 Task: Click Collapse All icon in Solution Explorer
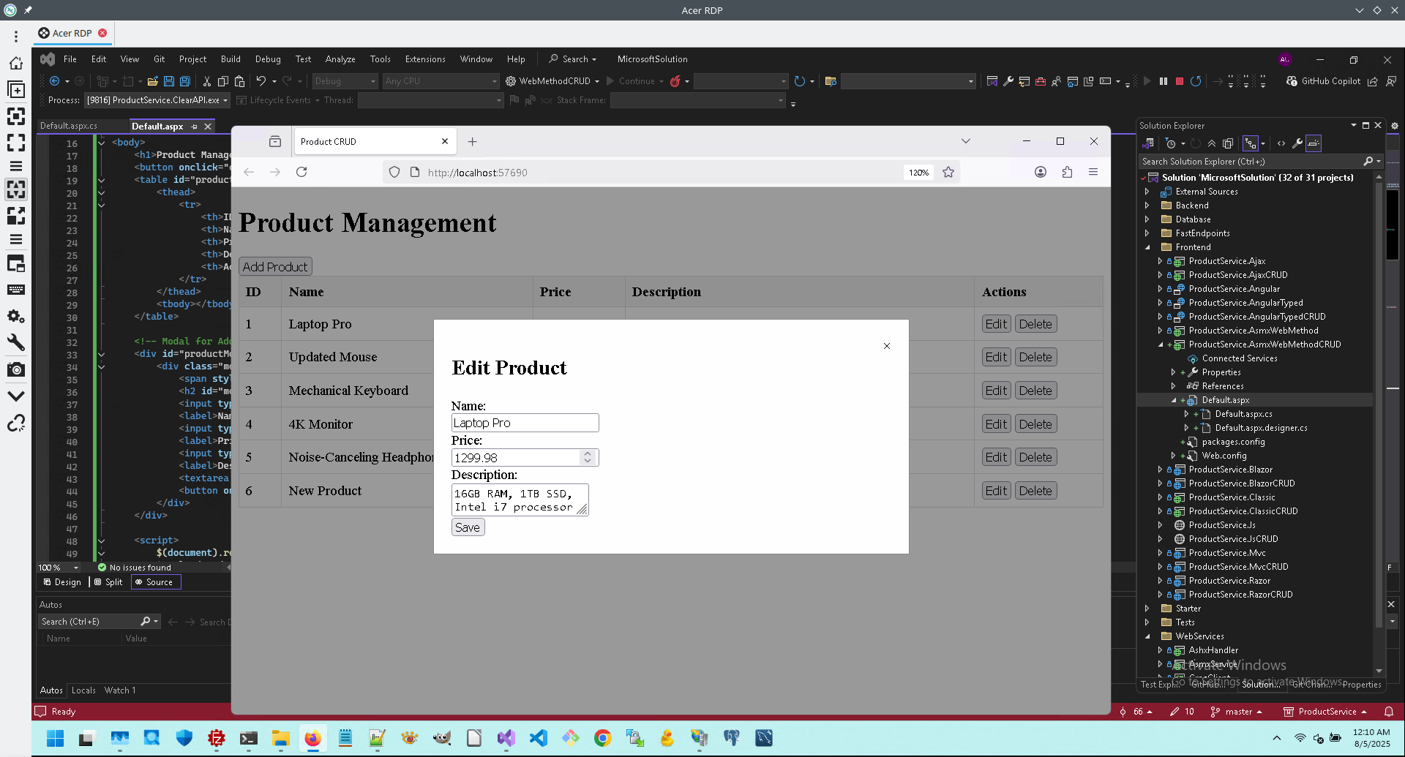1212,143
